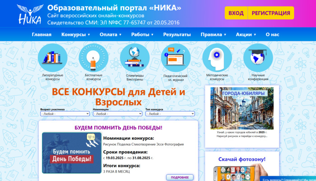Click the 3 РАЗА В МЕСЯЦ text

coord(116,171)
